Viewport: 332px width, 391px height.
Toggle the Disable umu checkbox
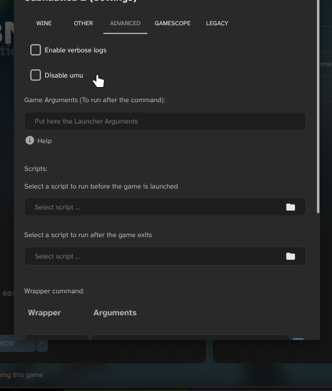click(35, 75)
